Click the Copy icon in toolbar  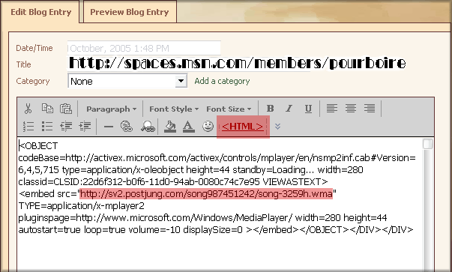(x=47, y=109)
